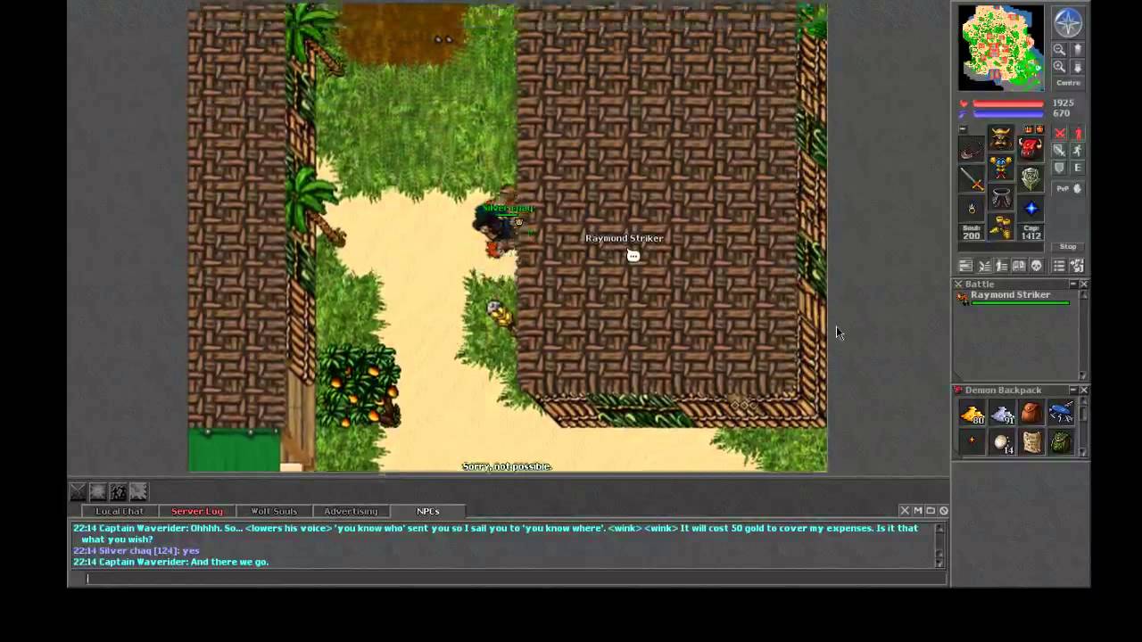Select the parchment scroll in backpack
Screen dimensions: 1142x642
pos(1031,442)
